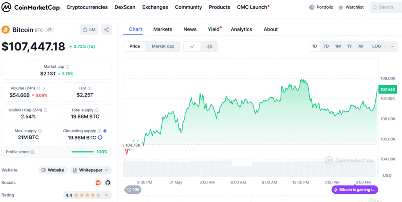Open the CMC Launch menu

(253, 7)
